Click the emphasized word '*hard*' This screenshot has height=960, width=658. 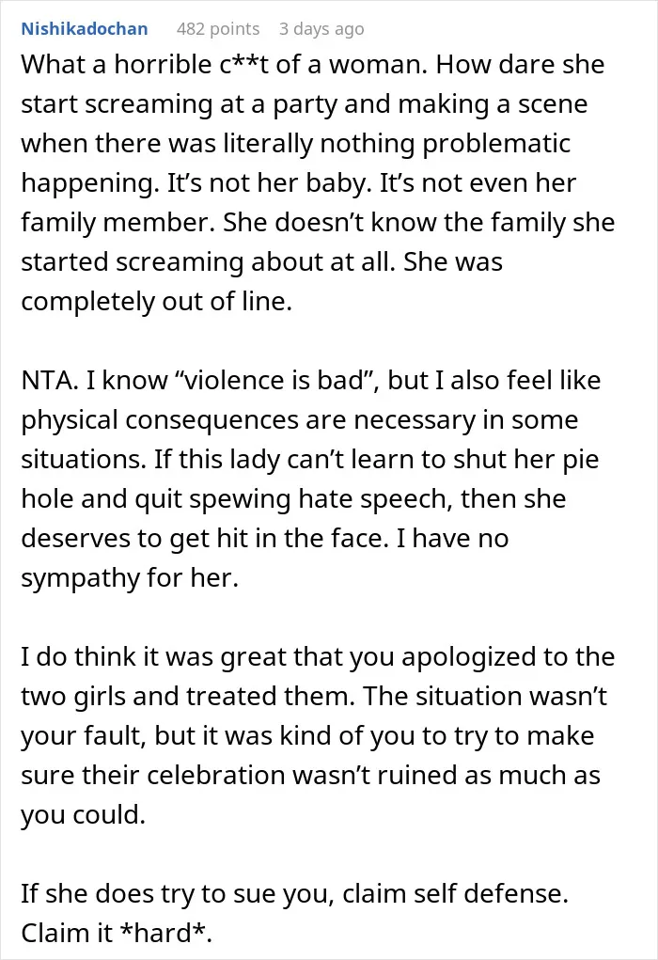point(164,933)
